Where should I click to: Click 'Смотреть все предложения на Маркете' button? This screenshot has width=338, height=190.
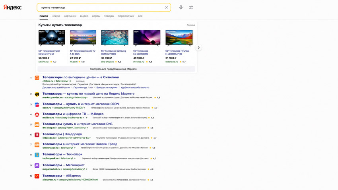tap(116, 69)
